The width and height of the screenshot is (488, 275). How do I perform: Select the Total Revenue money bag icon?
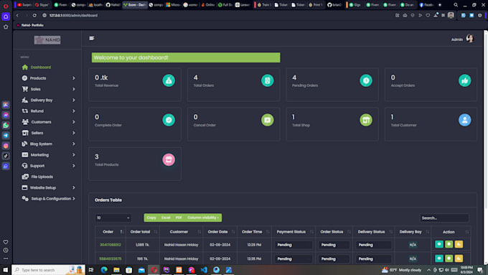pyautogui.click(x=169, y=80)
